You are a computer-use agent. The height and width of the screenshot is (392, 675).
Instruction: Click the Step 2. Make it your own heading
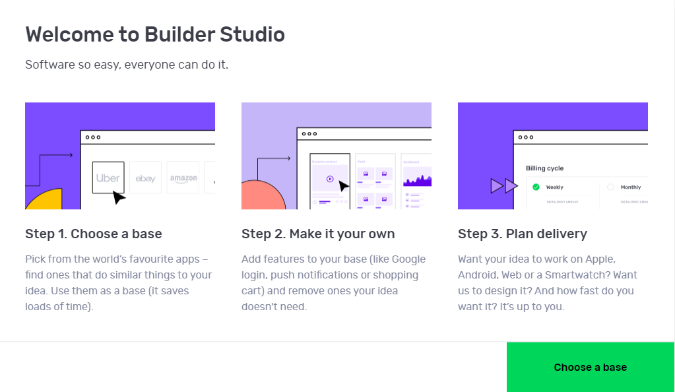tap(317, 233)
